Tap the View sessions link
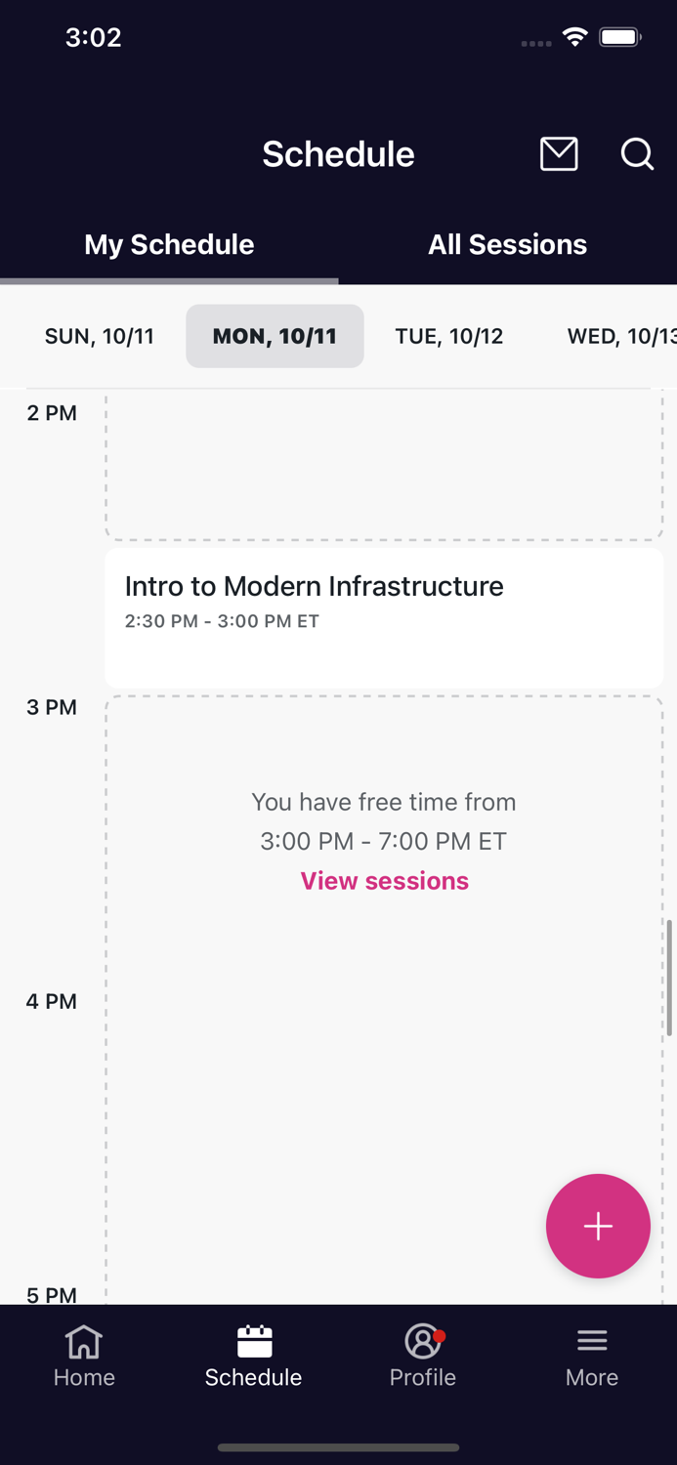This screenshot has width=677, height=1465. [x=383, y=881]
